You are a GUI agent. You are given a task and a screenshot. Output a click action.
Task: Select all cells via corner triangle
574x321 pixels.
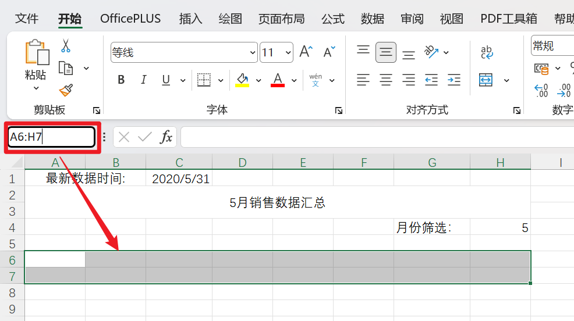tap(16, 162)
